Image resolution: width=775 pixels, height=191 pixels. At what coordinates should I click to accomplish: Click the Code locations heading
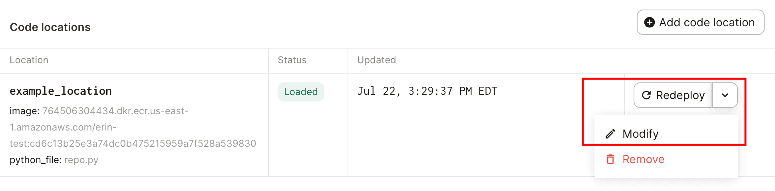click(50, 27)
